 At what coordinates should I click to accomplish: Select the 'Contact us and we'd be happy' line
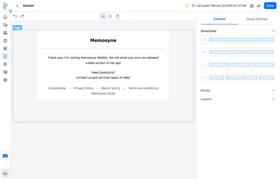click(103, 78)
